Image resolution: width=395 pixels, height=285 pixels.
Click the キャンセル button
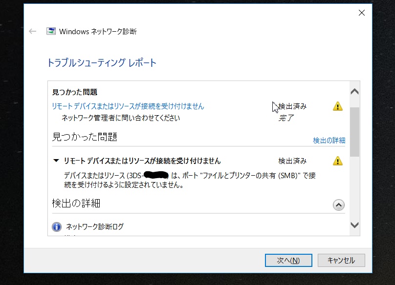tap(341, 260)
